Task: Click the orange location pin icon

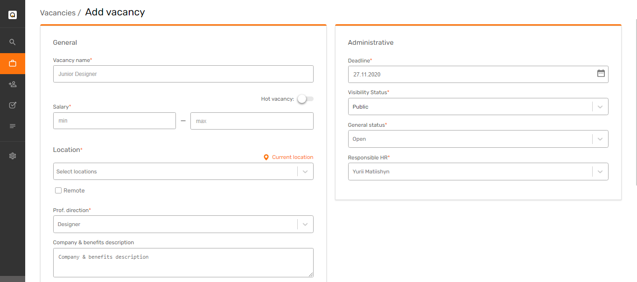Action: [x=266, y=158]
